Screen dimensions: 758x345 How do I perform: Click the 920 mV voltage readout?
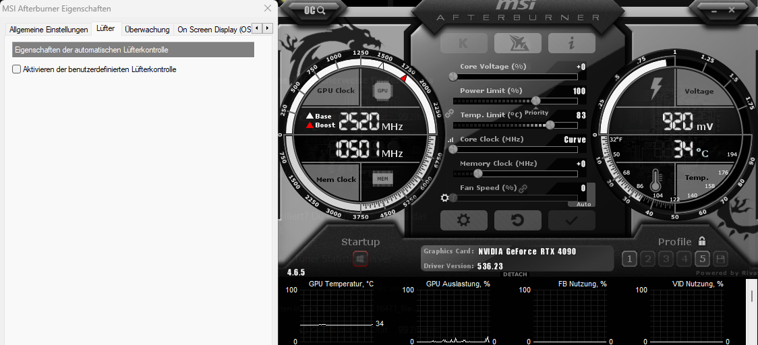pos(687,122)
